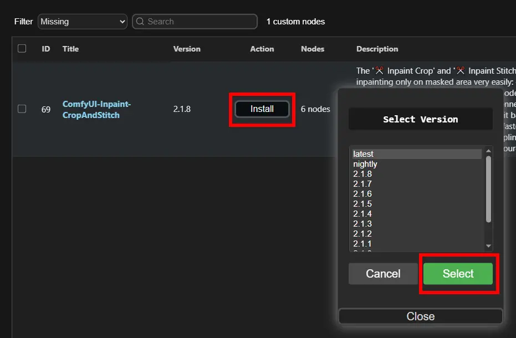Toggle the select-all checkbox in the table header
Image resolution: width=516 pixels, height=338 pixels.
22,49
